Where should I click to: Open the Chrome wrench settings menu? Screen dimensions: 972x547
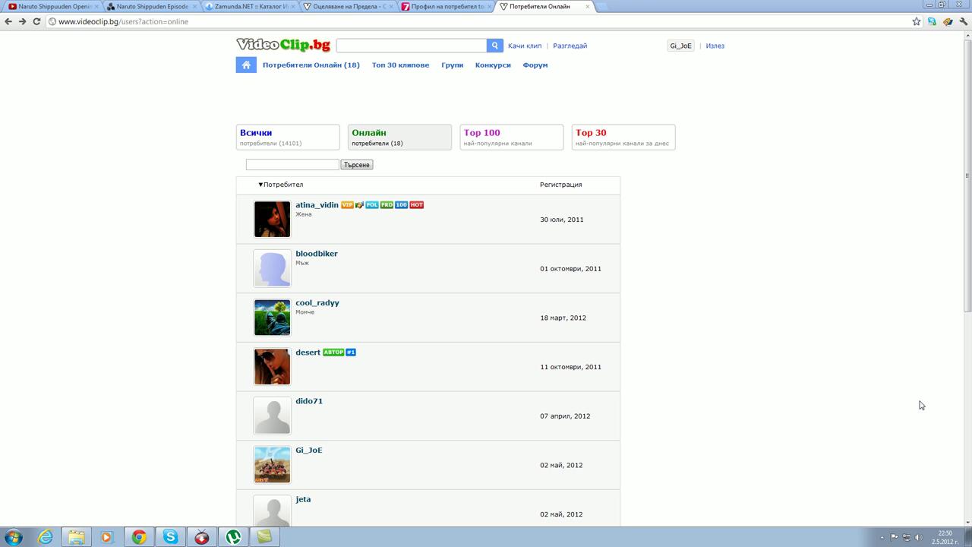pos(964,21)
